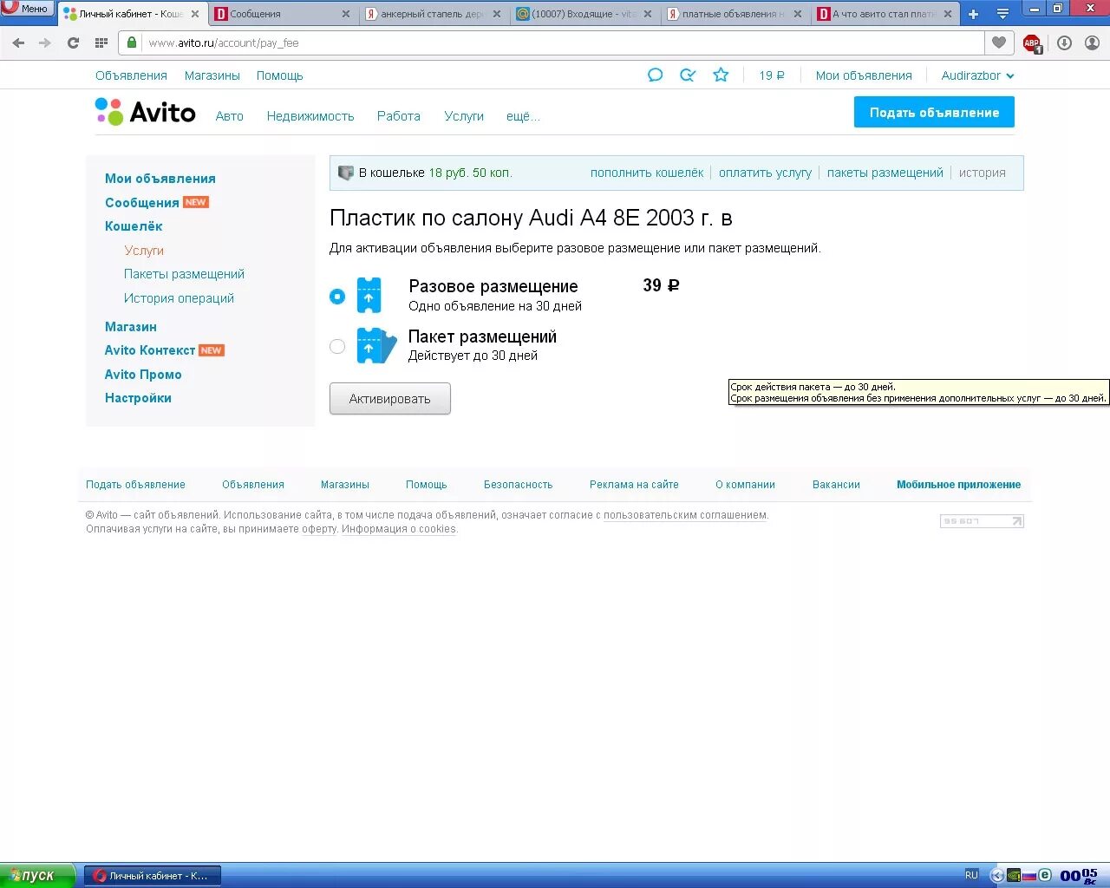Go back with the browser back arrow
1110x888 pixels.
click(x=18, y=42)
